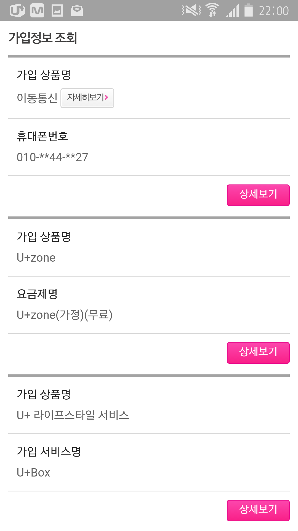Tap the vibrate mode status icon
The image size is (298, 531).
[191, 11]
